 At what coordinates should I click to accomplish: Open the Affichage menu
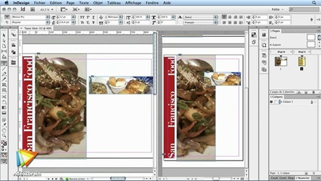(133, 3)
